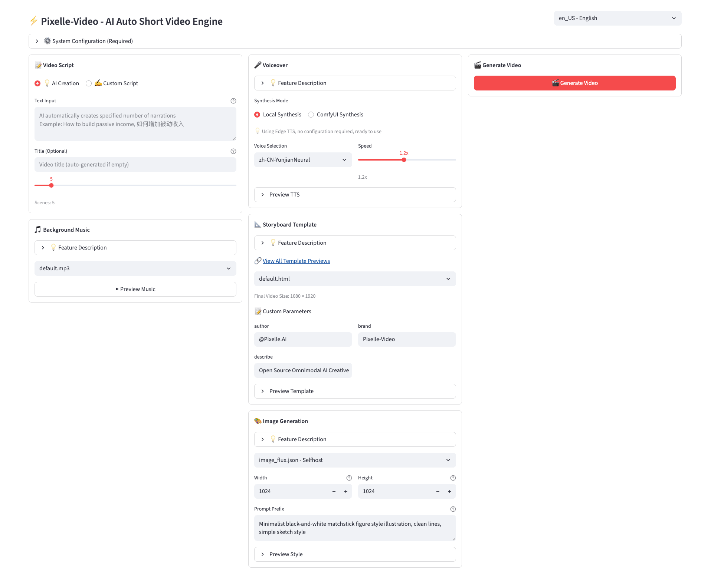Click the Generate Video clapperboard icon
Screen dimensions: 711x581
click(478, 65)
